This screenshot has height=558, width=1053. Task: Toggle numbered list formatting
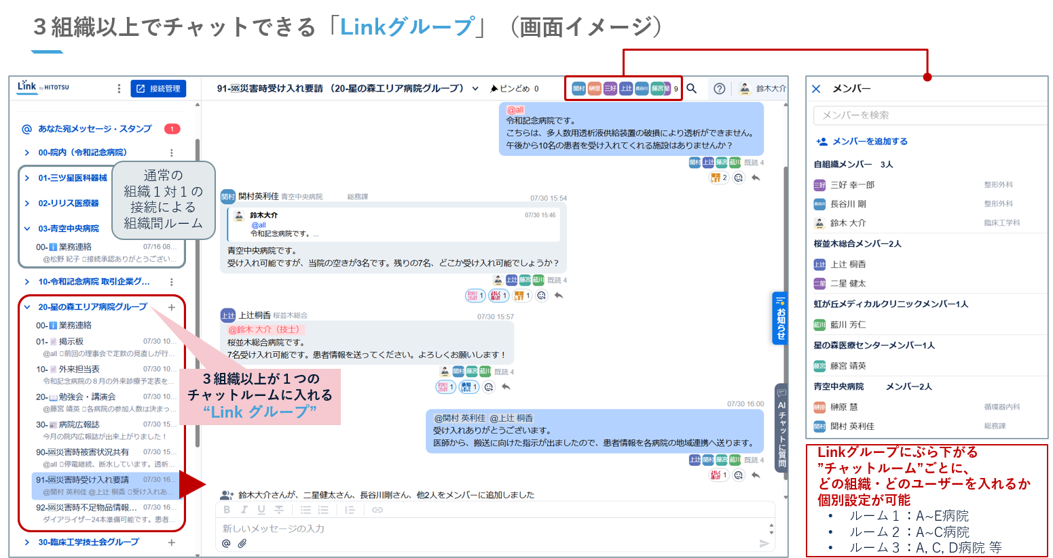click(x=323, y=510)
